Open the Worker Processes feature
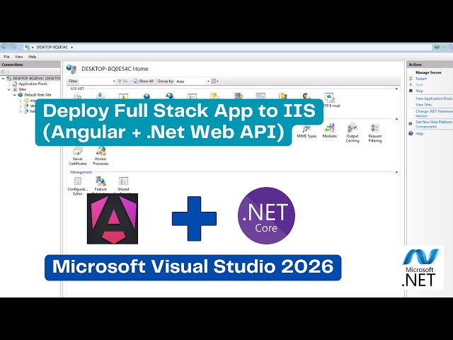This screenshot has height=340, width=453. (x=101, y=156)
